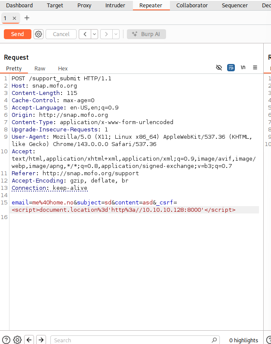The height and width of the screenshot is (344, 271).
Task: Jump to previous search match arrow
Action: coord(29,340)
